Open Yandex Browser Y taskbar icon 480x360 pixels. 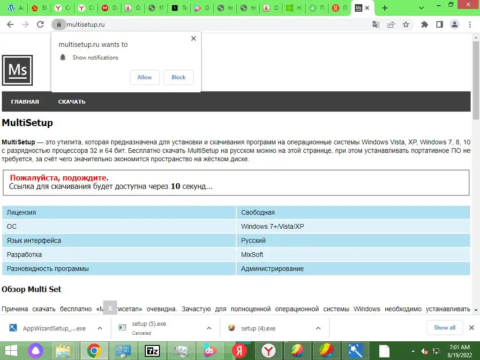click(x=268, y=351)
